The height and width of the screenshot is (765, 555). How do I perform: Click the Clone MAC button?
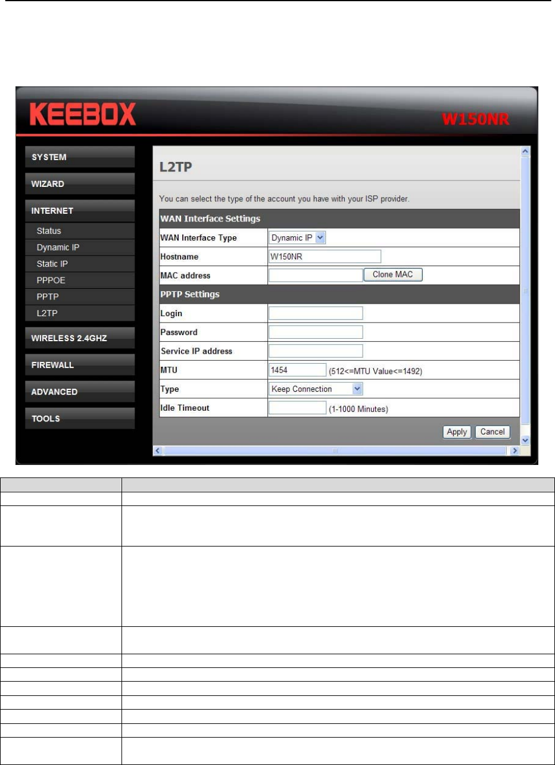coord(392,274)
